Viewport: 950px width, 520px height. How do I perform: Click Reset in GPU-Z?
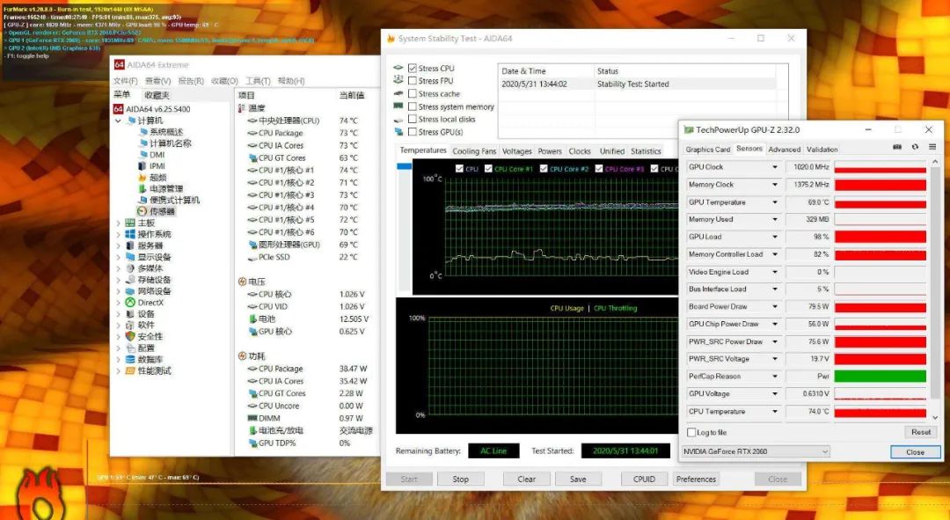coord(921,432)
